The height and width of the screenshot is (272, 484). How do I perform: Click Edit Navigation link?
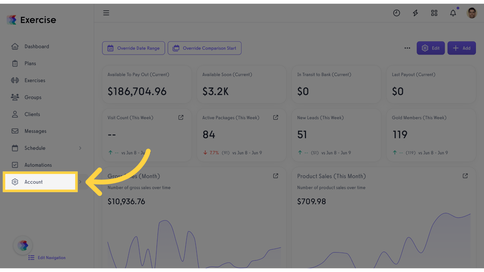(47, 258)
